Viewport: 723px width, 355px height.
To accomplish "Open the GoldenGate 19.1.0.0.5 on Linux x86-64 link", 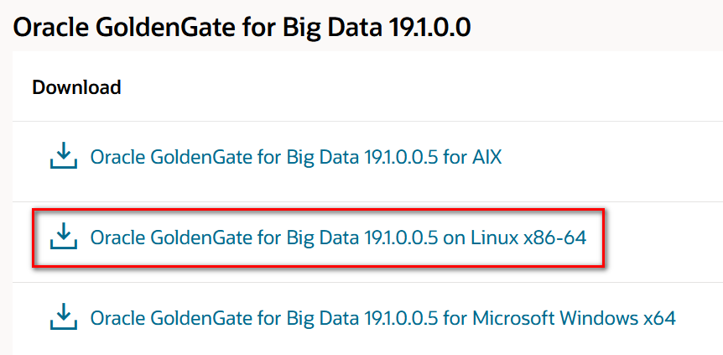I will (338, 238).
